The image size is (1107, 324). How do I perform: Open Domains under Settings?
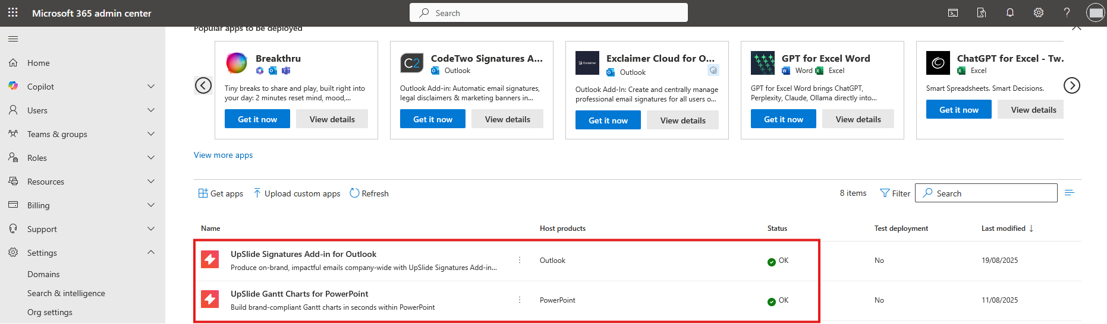pyautogui.click(x=43, y=274)
